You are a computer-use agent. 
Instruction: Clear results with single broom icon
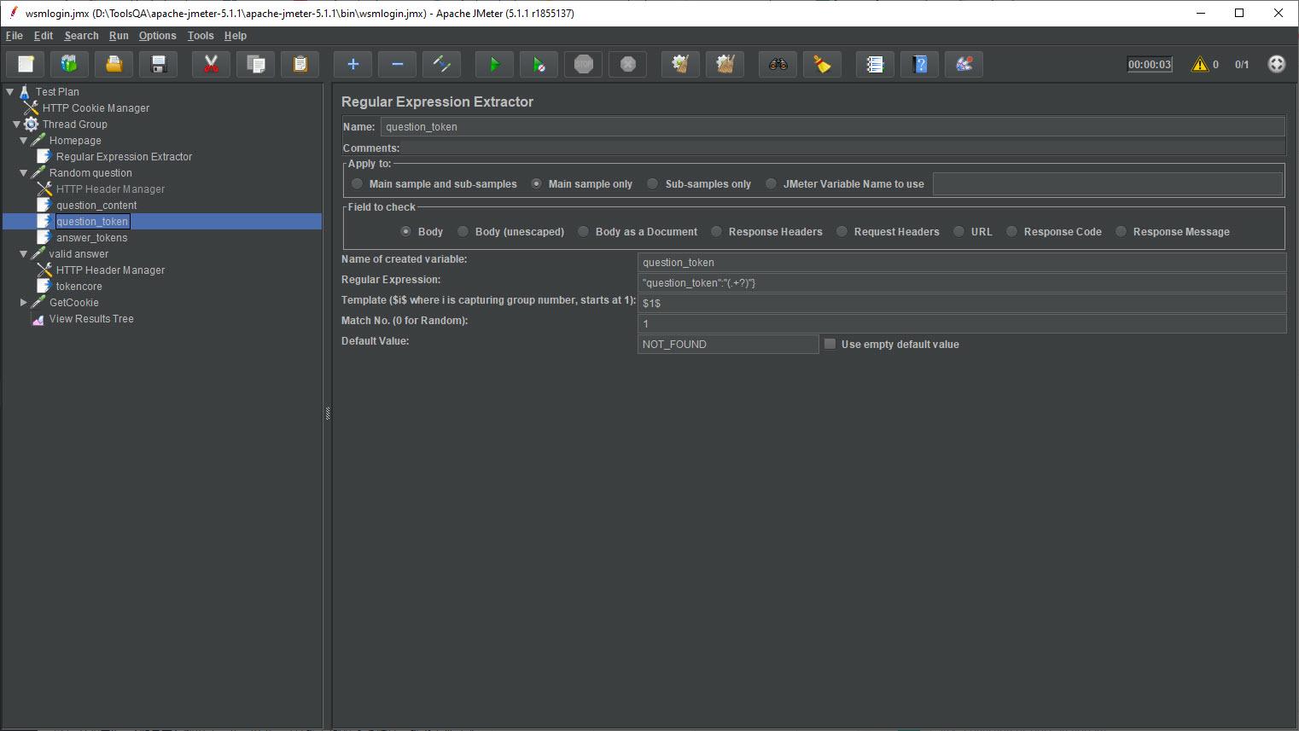point(680,64)
